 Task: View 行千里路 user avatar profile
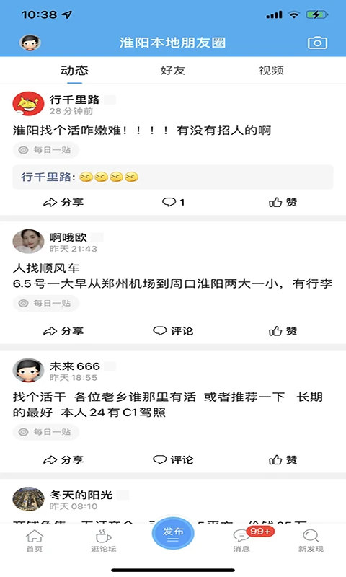click(x=28, y=104)
